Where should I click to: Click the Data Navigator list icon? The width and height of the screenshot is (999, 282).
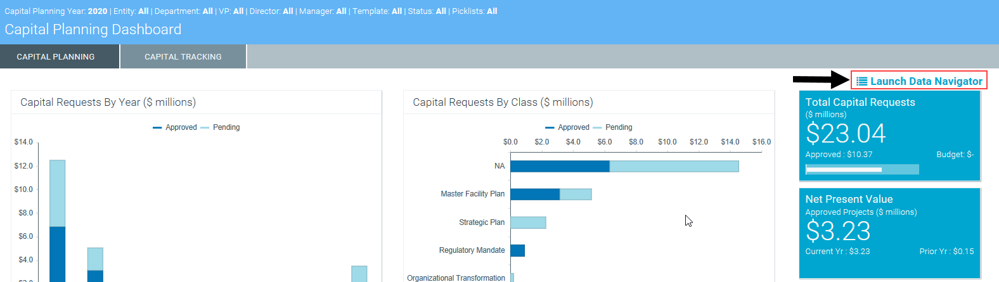pyautogui.click(x=862, y=81)
